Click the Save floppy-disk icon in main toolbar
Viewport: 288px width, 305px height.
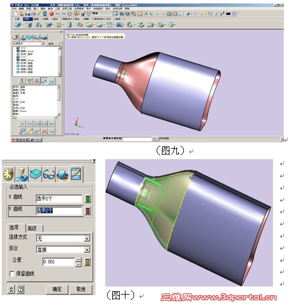[27, 14]
